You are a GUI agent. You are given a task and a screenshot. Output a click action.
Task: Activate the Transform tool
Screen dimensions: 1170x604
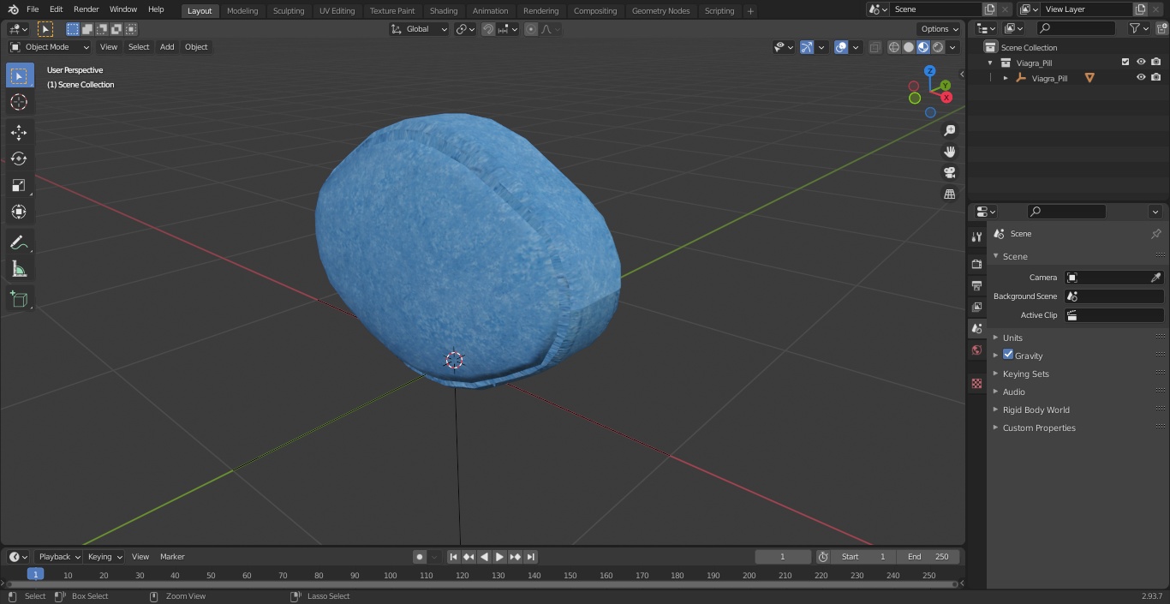click(19, 212)
